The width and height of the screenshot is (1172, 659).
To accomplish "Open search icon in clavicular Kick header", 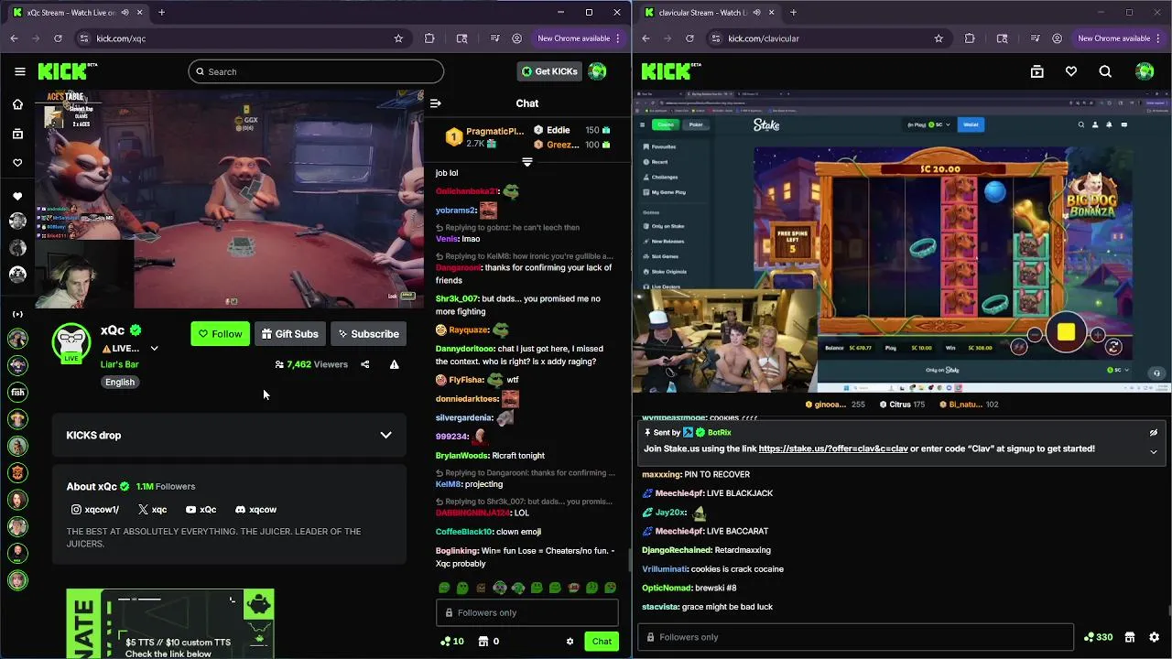I will point(1105,71).
